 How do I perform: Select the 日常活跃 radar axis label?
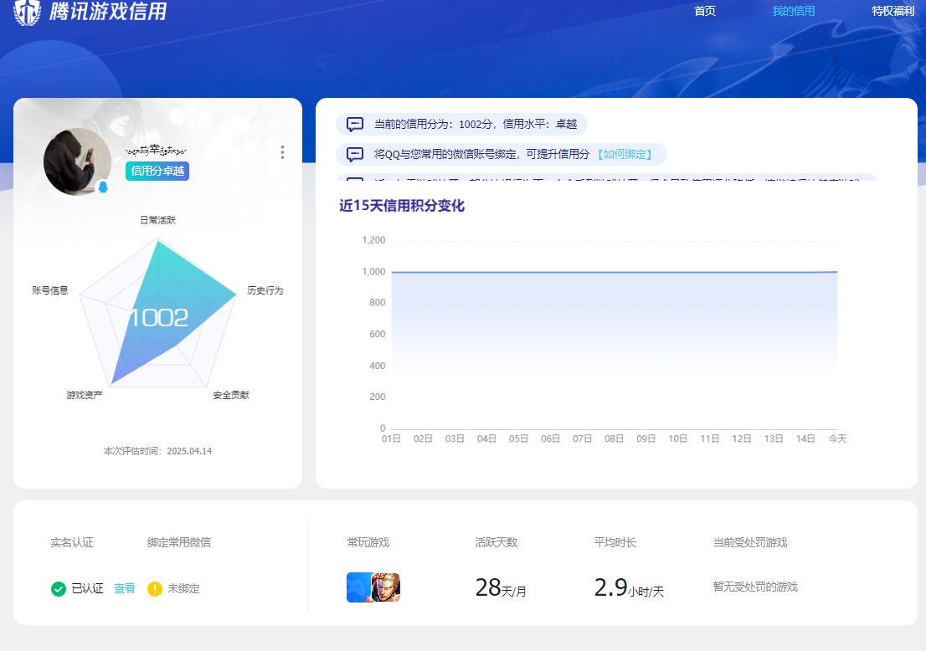[x=157, y=220]
